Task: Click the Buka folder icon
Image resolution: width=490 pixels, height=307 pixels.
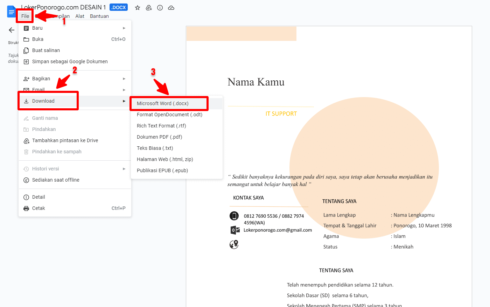Action: [x=26, y=39]
